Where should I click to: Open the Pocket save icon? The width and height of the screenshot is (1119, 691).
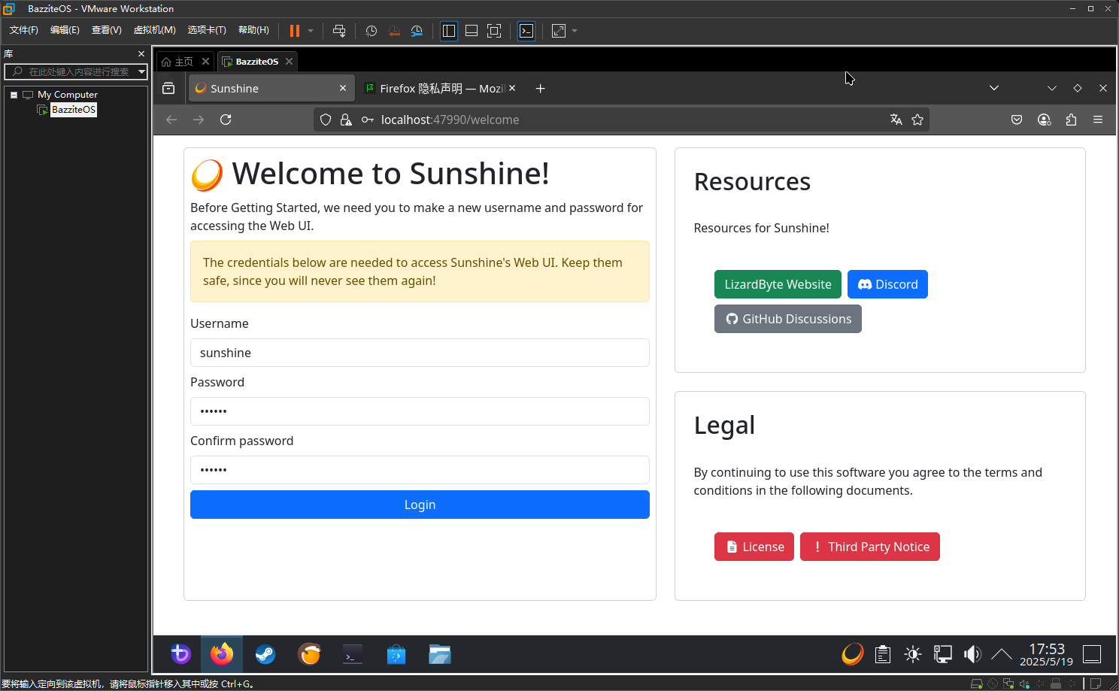coord(1017,120)
